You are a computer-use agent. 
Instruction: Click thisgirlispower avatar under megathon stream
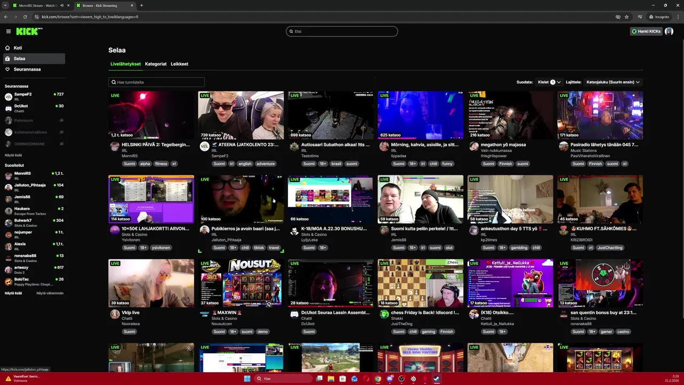[473, 148]
